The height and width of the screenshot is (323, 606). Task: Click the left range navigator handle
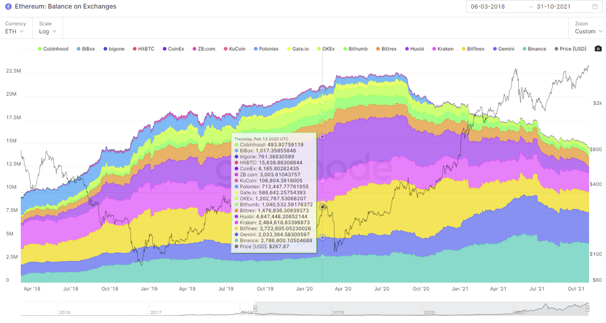[255, 308]
